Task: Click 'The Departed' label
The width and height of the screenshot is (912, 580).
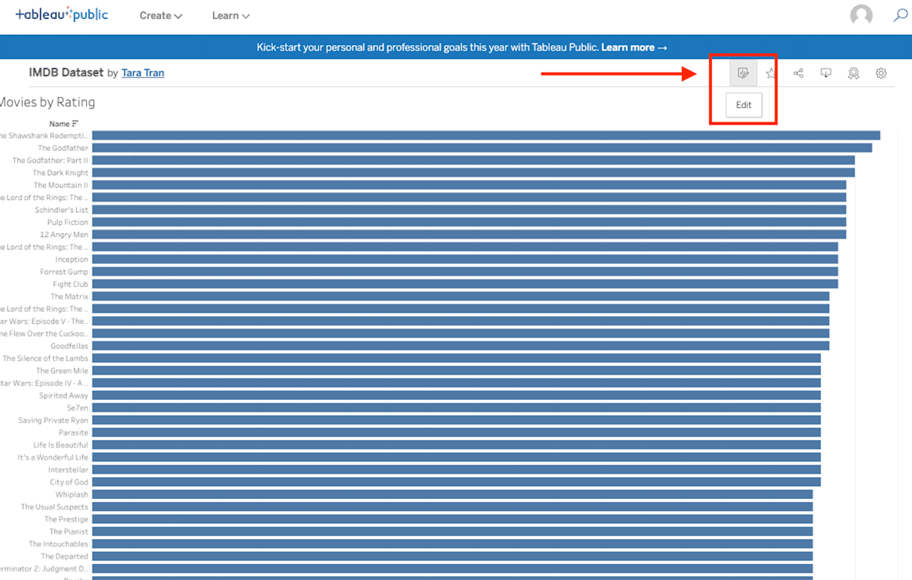Action: coord(64,557)
